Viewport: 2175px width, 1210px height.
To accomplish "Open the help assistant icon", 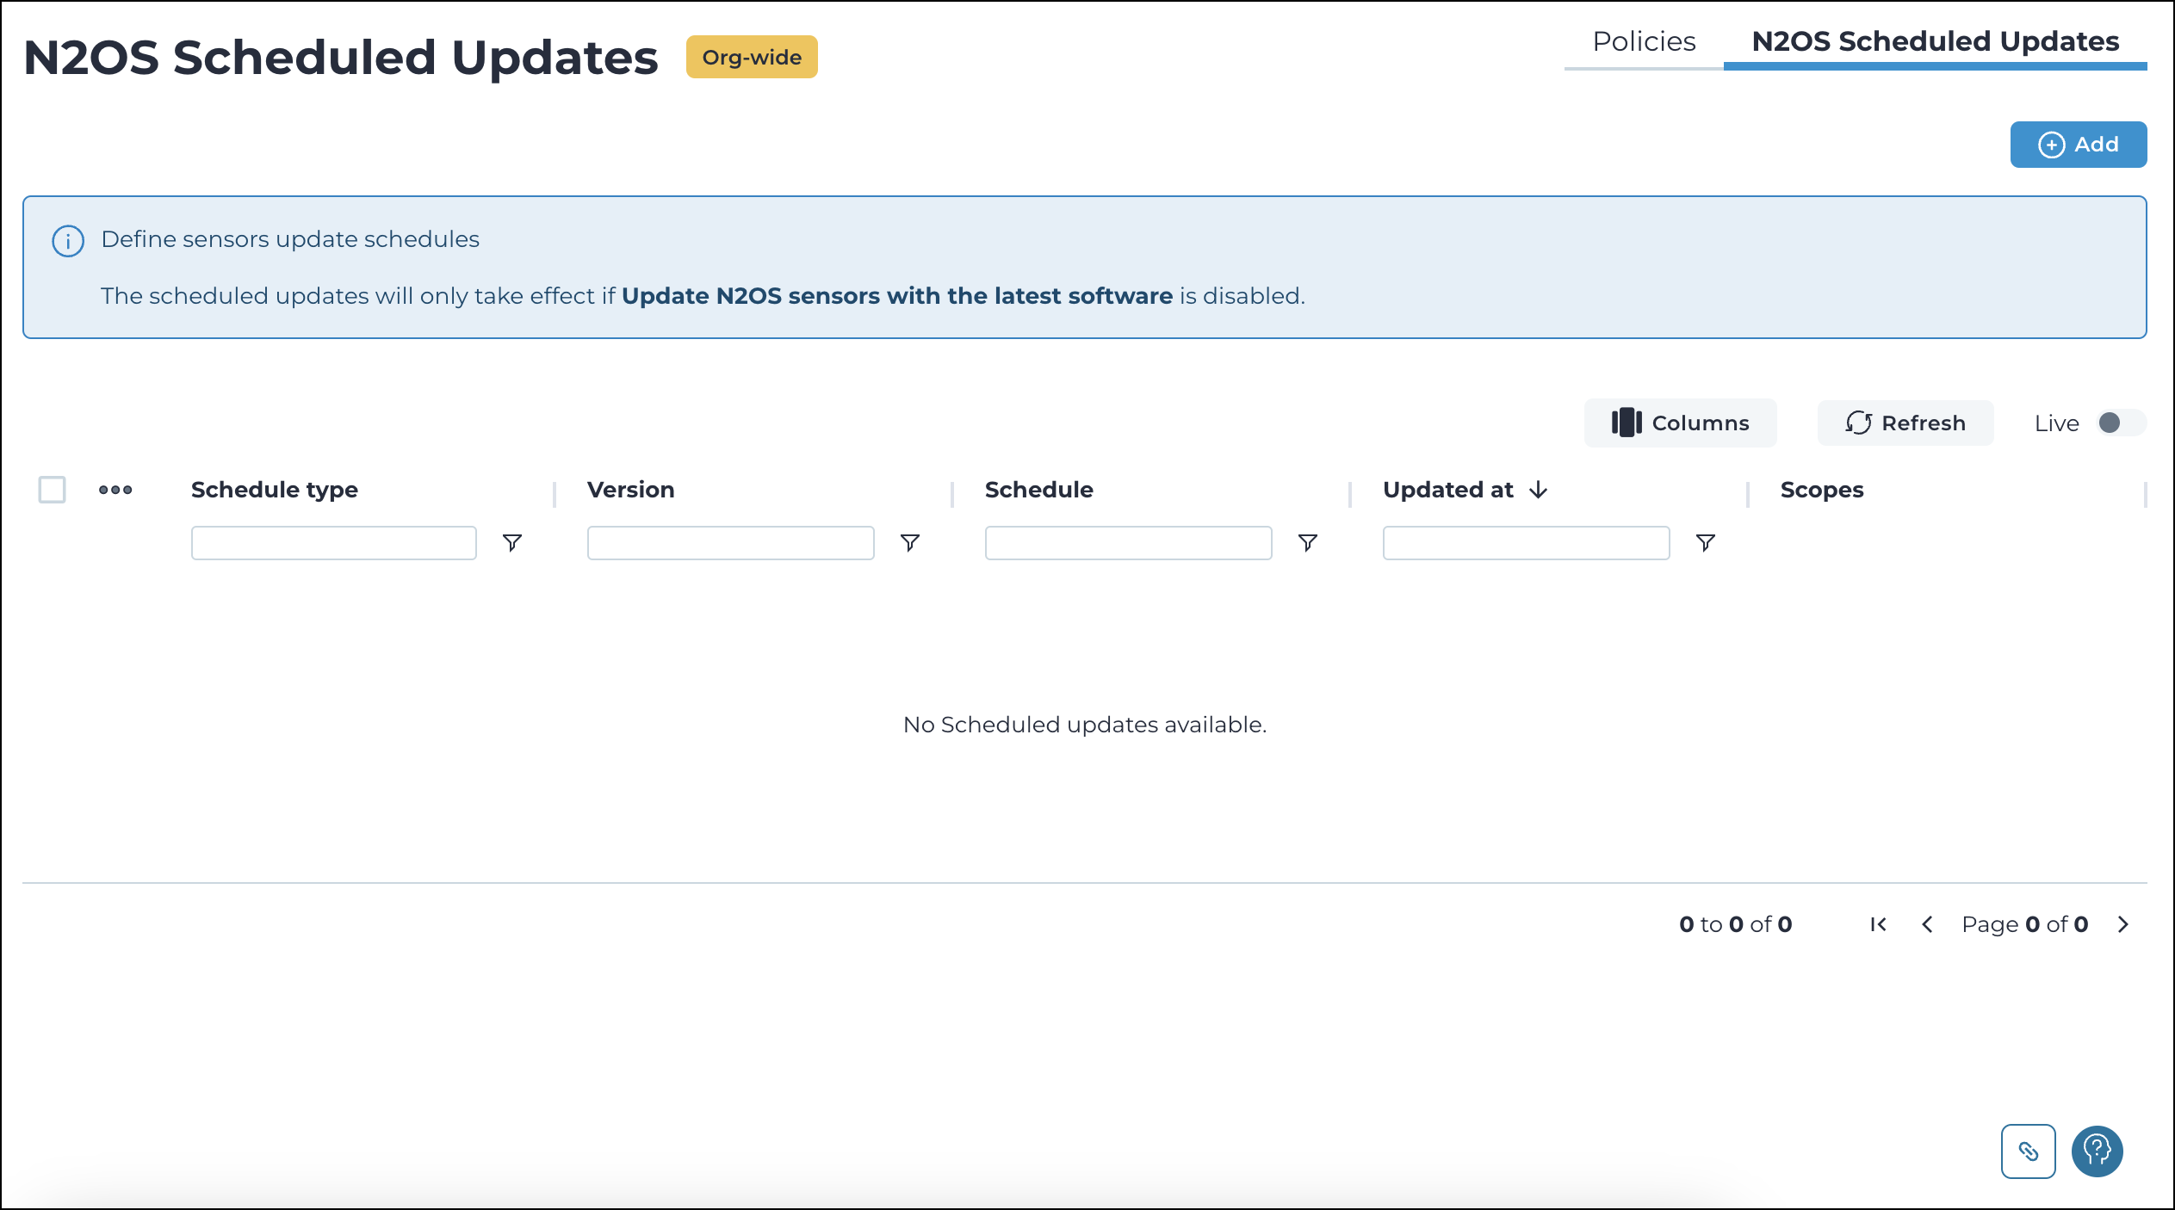I will 2098,1151.
